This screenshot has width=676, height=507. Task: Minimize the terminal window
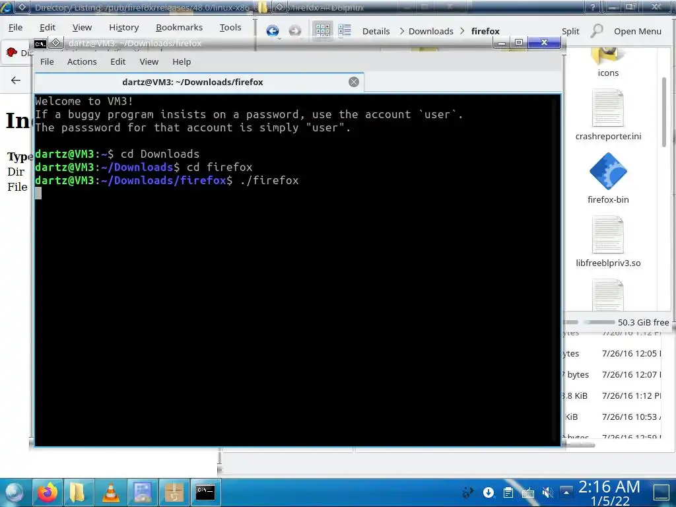tap(502, 42)
